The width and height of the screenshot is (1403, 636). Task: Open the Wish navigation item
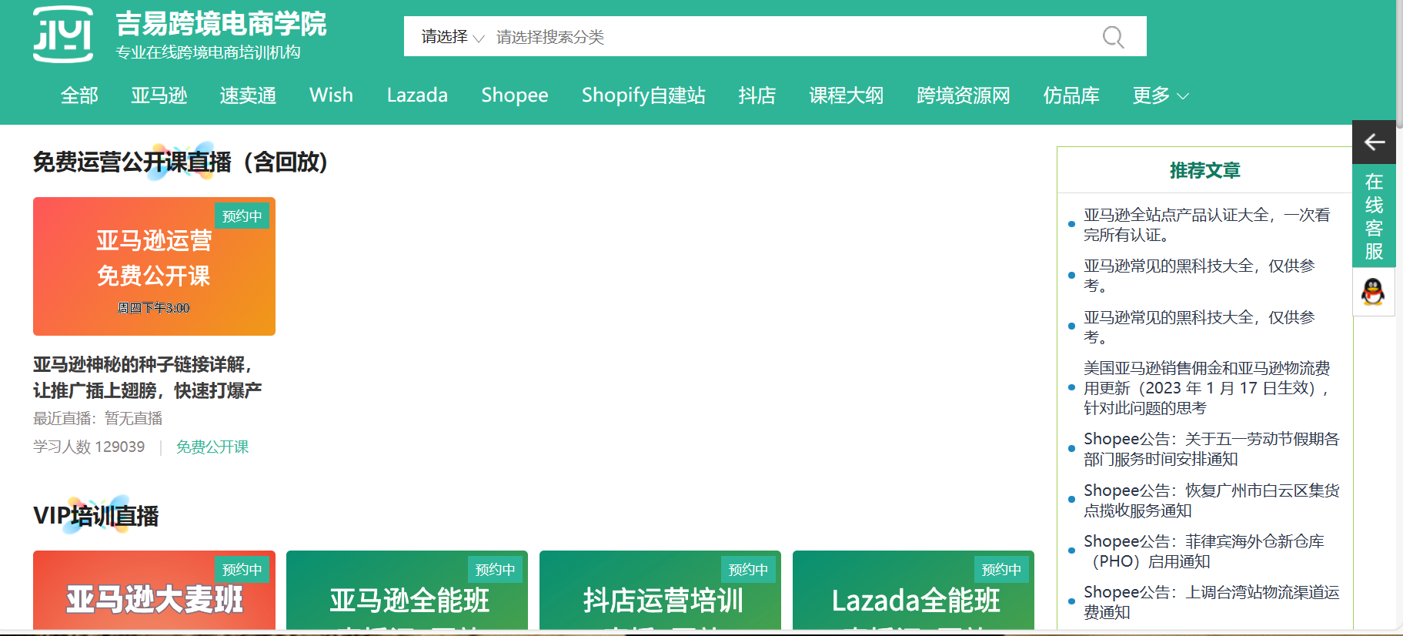click(x=331, y=95)
